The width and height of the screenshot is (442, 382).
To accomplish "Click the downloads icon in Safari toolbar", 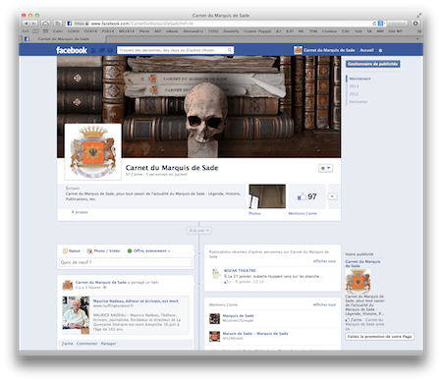I will point(415,24).
